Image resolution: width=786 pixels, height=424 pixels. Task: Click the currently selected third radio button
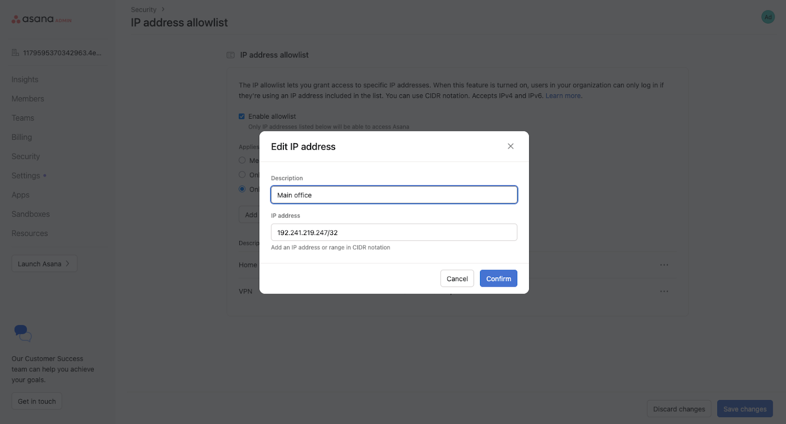(x=242, y=189)
